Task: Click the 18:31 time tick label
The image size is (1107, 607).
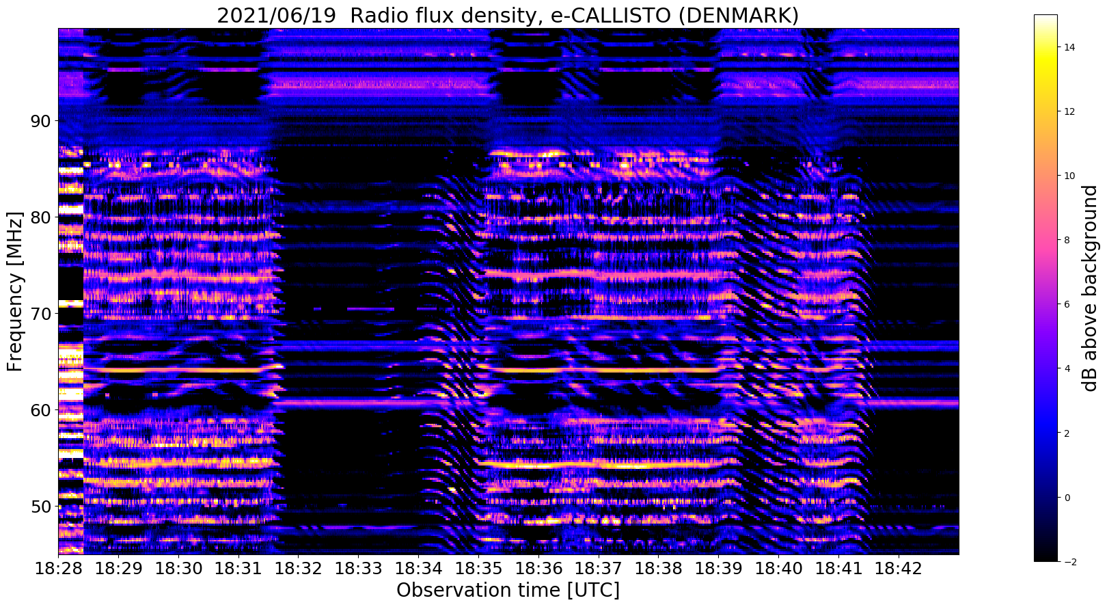Action: click(x=238, y=568)
